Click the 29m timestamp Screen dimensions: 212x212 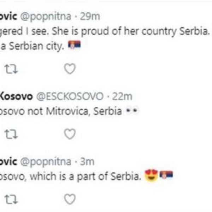[x=91, y=16]
